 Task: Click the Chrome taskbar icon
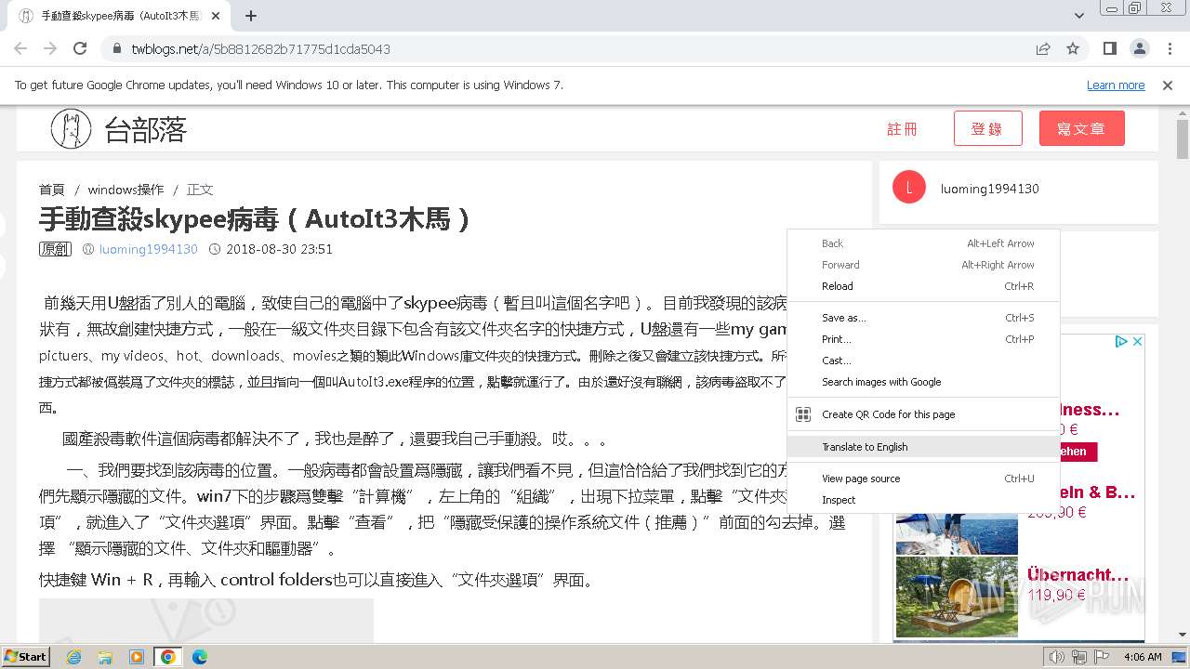[168, 657]
